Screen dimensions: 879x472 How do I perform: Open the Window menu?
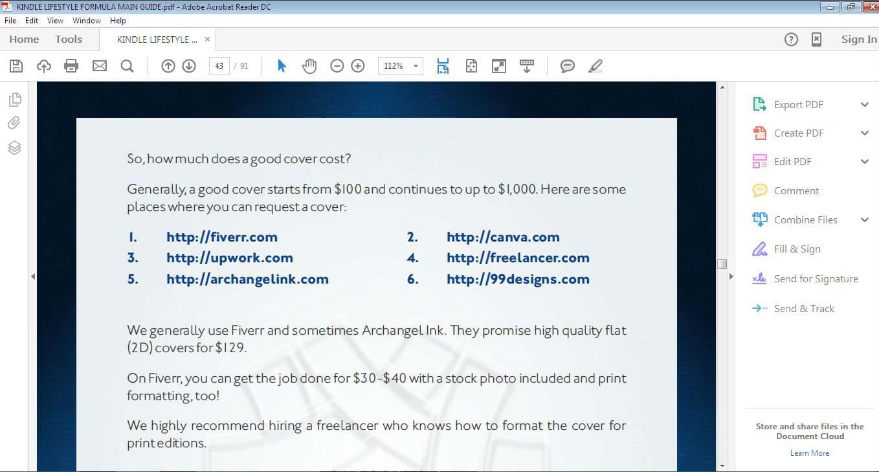86,20
